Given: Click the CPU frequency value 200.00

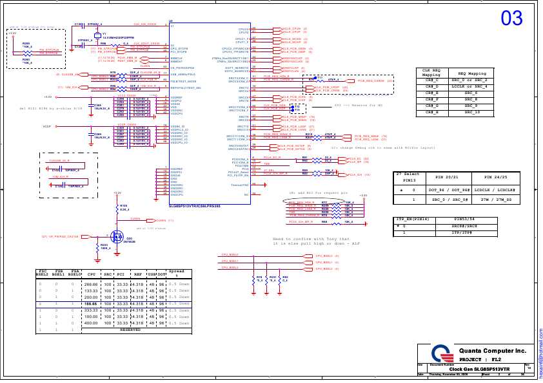Looking at the screenshot, I should 91,297.
